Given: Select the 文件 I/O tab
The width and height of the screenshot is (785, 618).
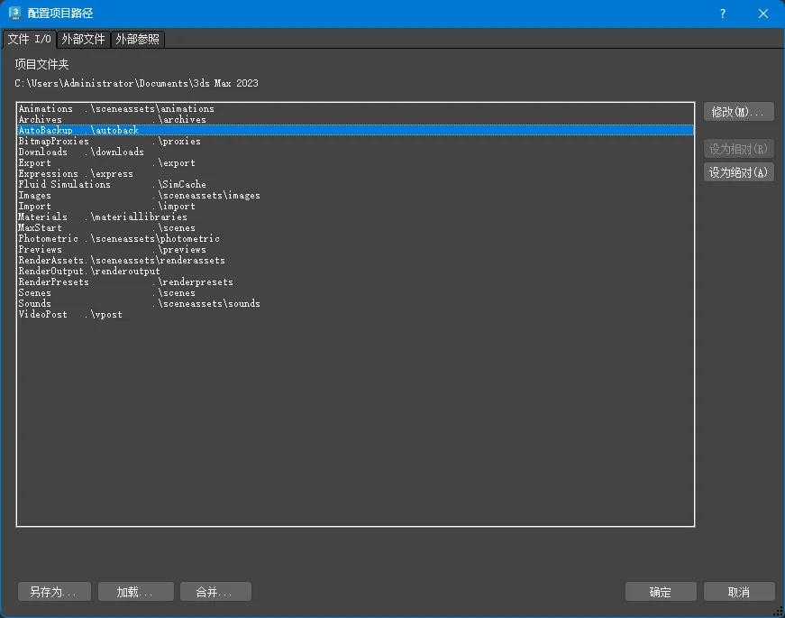Looking at the screenshot, I should pos(30,40).
